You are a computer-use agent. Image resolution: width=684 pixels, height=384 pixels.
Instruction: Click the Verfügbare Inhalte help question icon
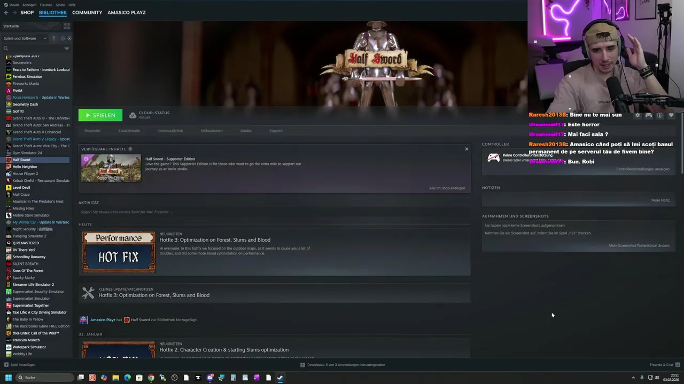(130, 149)
